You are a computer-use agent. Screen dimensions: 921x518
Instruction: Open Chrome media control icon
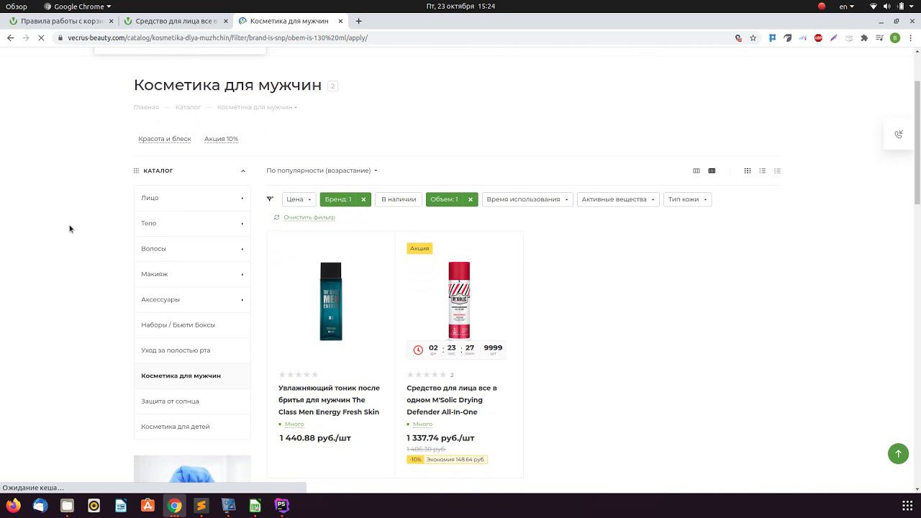pyautogui.click(x=880, y=38)
